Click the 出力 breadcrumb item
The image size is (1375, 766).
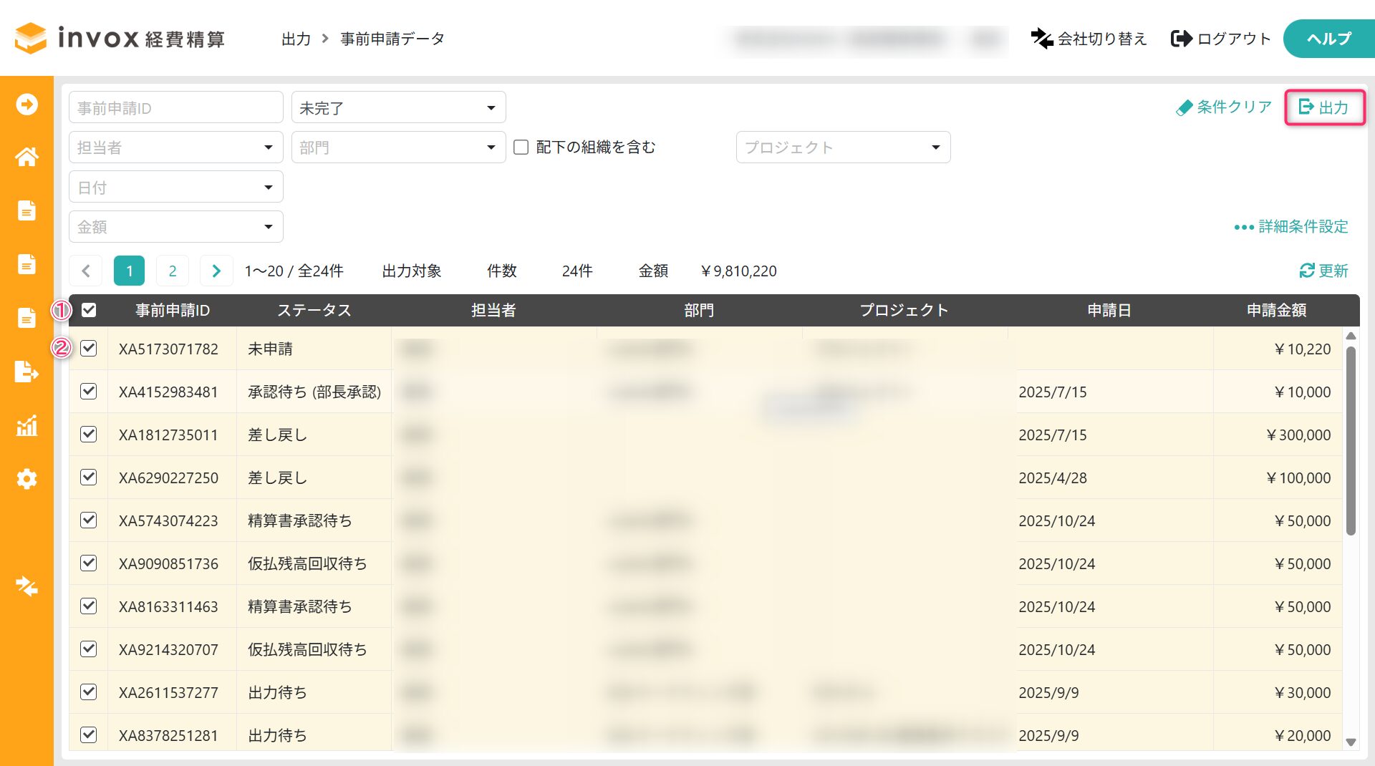[296, 39]
